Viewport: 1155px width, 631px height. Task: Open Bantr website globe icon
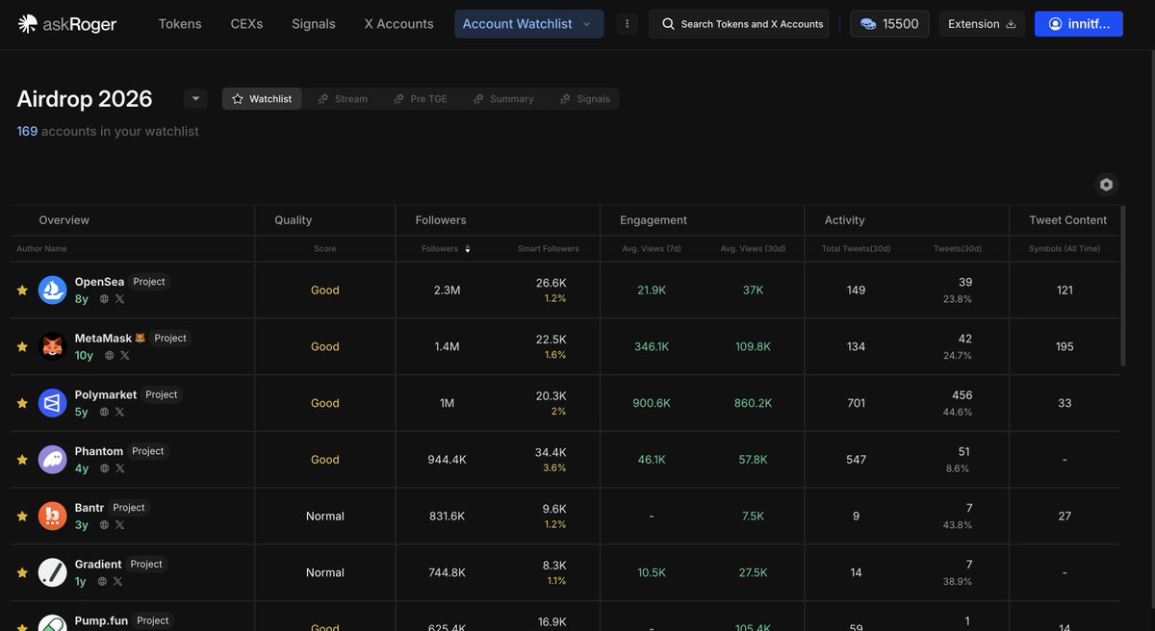tap(104, 525)
